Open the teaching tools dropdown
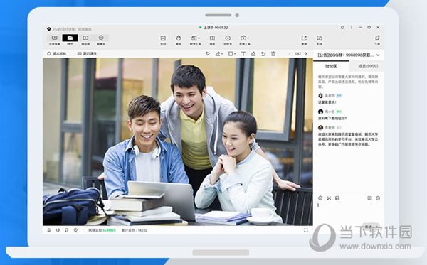This screenshot has width=427, height=265. pyautogui.click(x=195, y=40)
